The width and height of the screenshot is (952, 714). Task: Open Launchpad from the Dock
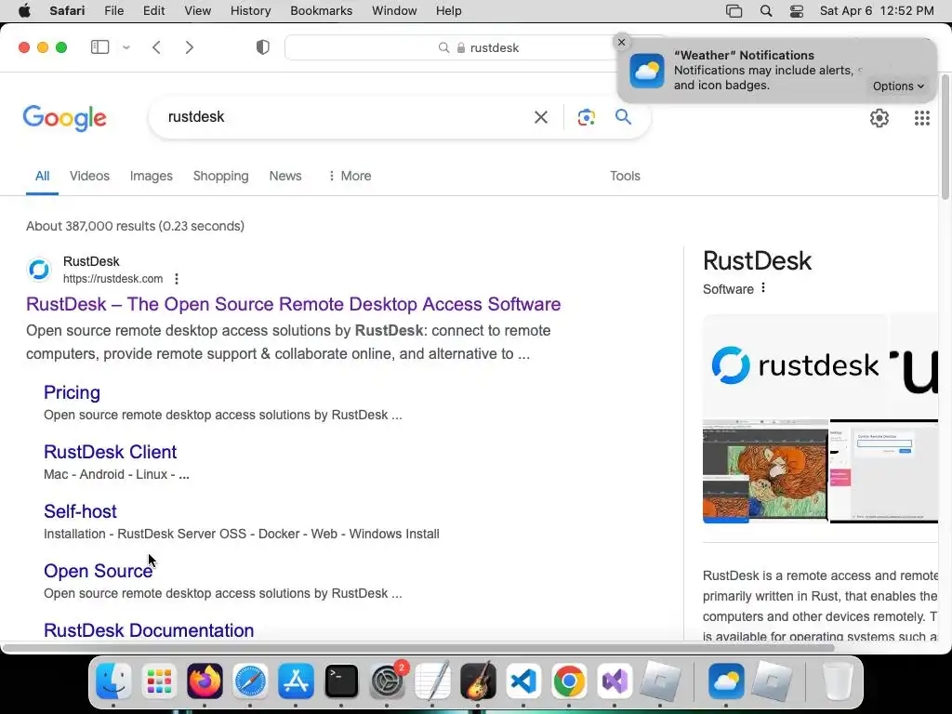(159, 681)
